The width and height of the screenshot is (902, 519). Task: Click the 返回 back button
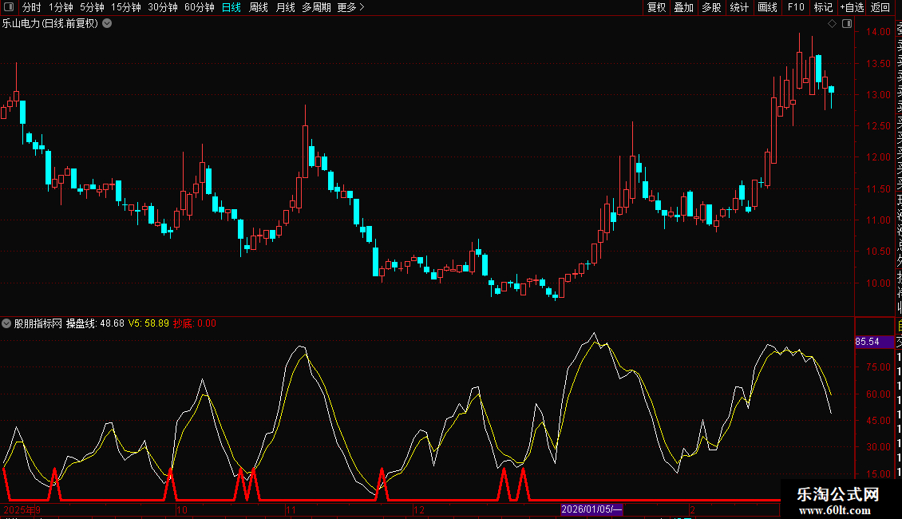coord(880,7)
